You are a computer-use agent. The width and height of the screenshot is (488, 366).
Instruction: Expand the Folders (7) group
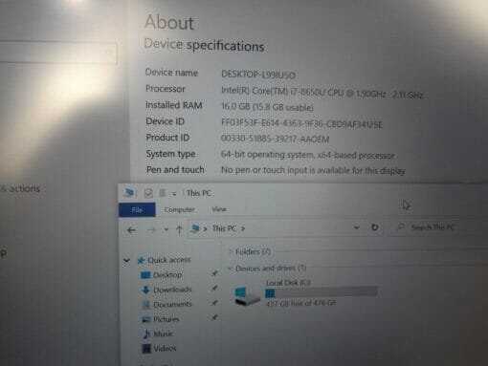click(x=231, y=251)
